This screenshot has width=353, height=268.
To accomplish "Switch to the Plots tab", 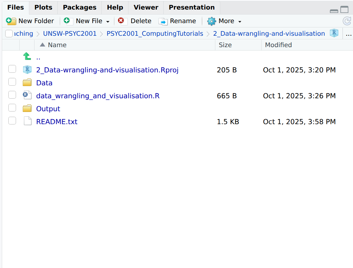I will point(43,7).
